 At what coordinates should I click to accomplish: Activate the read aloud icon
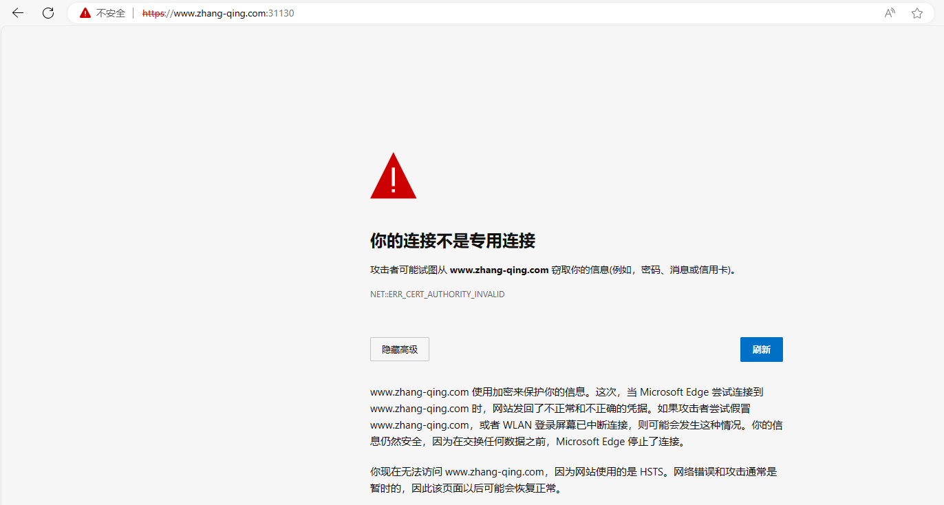(x=889, y=13)
